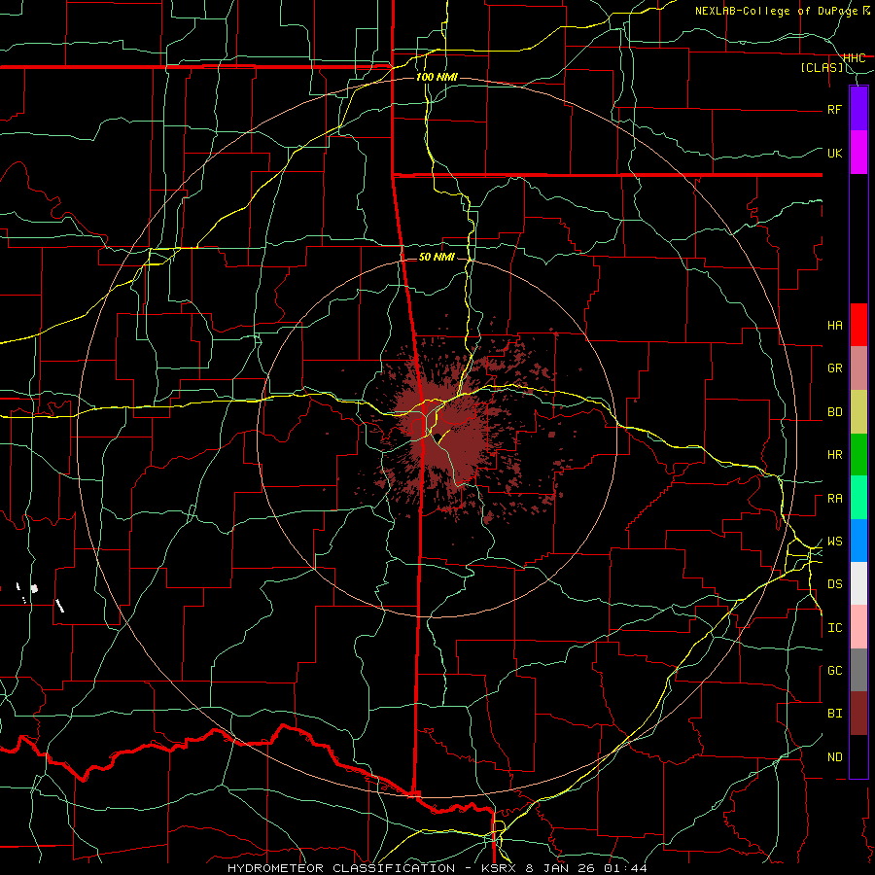Click the UK legend label
This screenshot has height=875, width=875.
pos(834,154)
